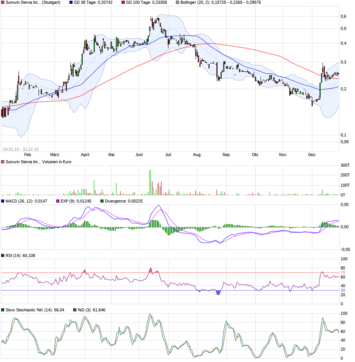Click the 'März' month axis label

pos(55,155)
